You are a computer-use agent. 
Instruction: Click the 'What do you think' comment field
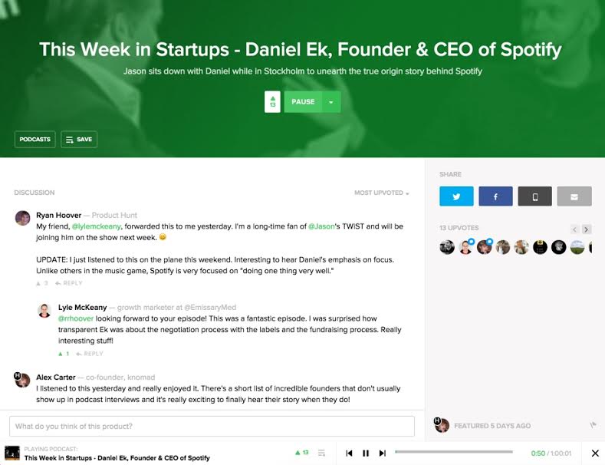click(212, 426)
